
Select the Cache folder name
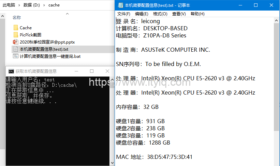[26, 28]
